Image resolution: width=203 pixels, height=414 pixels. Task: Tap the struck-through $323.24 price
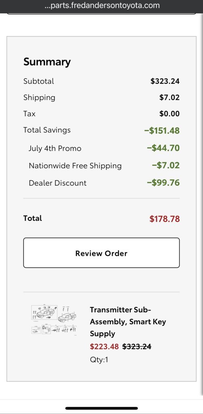[x=137, y=346]
